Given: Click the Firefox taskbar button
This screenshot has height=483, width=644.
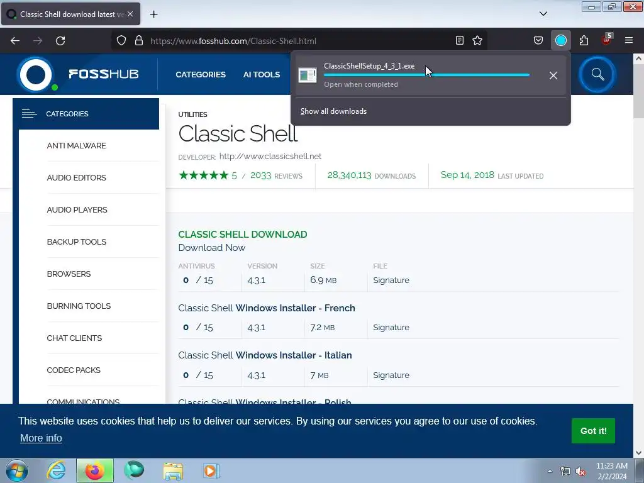Looking at the screenshot, I should [x=95, y=470].
